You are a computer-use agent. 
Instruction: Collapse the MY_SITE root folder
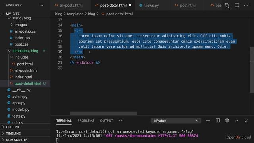(x=13, y=14)
